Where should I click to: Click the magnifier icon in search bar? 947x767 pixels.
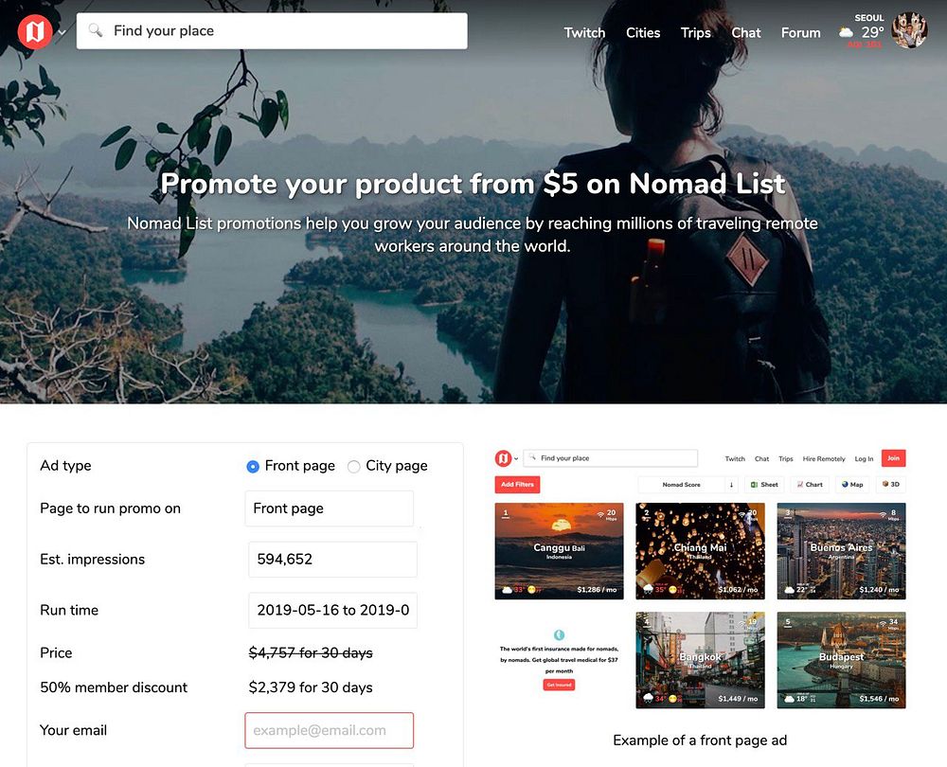click(96, 30)
